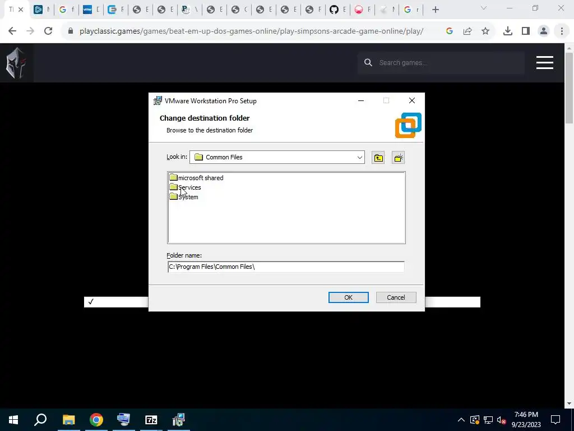Go back in Chrome browser

coord(12,31)
